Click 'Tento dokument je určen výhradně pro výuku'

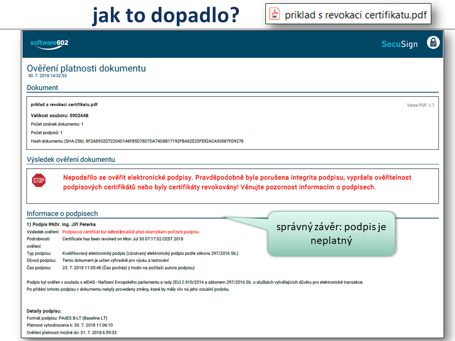(116, 260)
